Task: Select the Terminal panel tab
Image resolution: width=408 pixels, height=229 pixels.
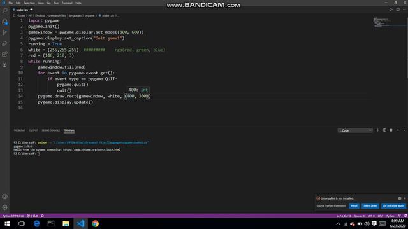Action: (69, 130)
